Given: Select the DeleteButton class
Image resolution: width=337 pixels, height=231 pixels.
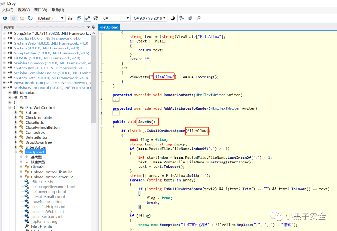Looking at the screenshot, I should [x=37, y=137].
